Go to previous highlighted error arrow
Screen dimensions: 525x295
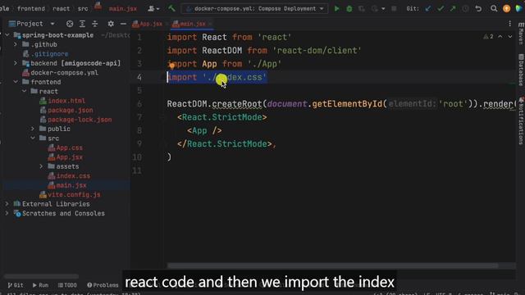click(500, 36)
